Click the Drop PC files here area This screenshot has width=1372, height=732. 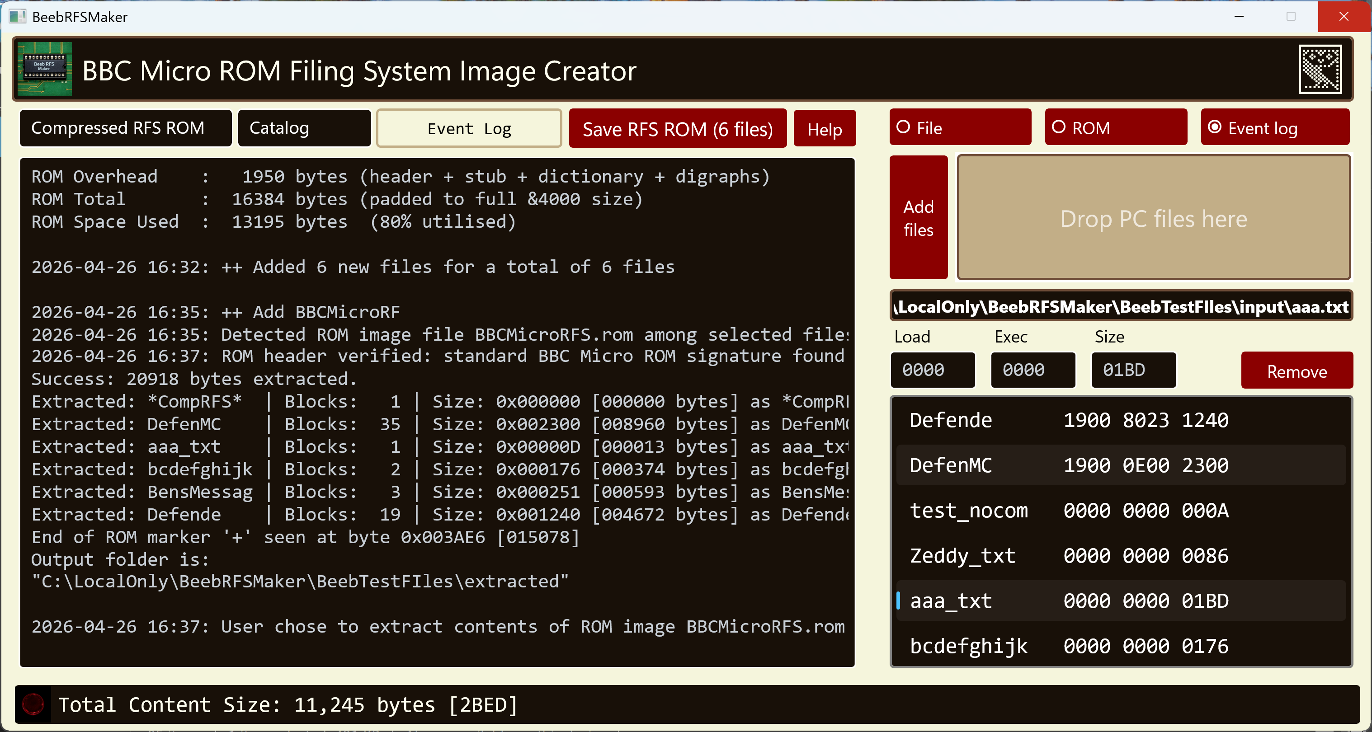tap(1153, 218)
